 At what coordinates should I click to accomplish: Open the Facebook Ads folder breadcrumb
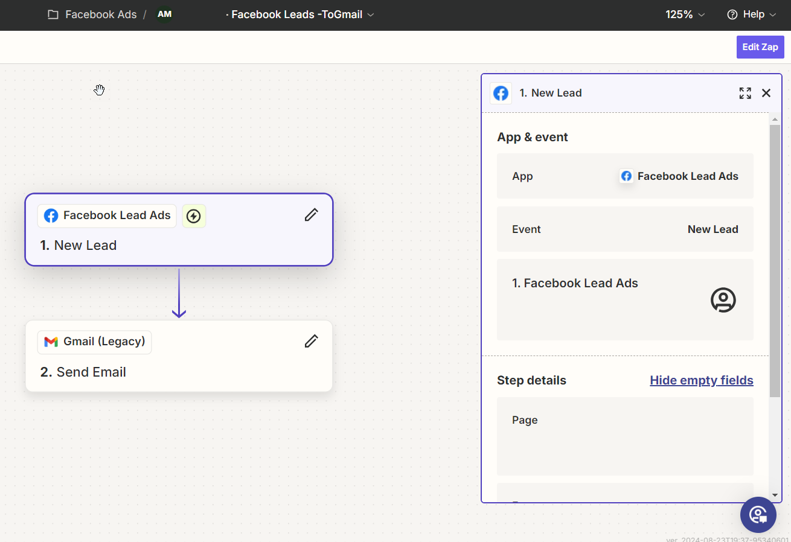[x=101, y=14]
